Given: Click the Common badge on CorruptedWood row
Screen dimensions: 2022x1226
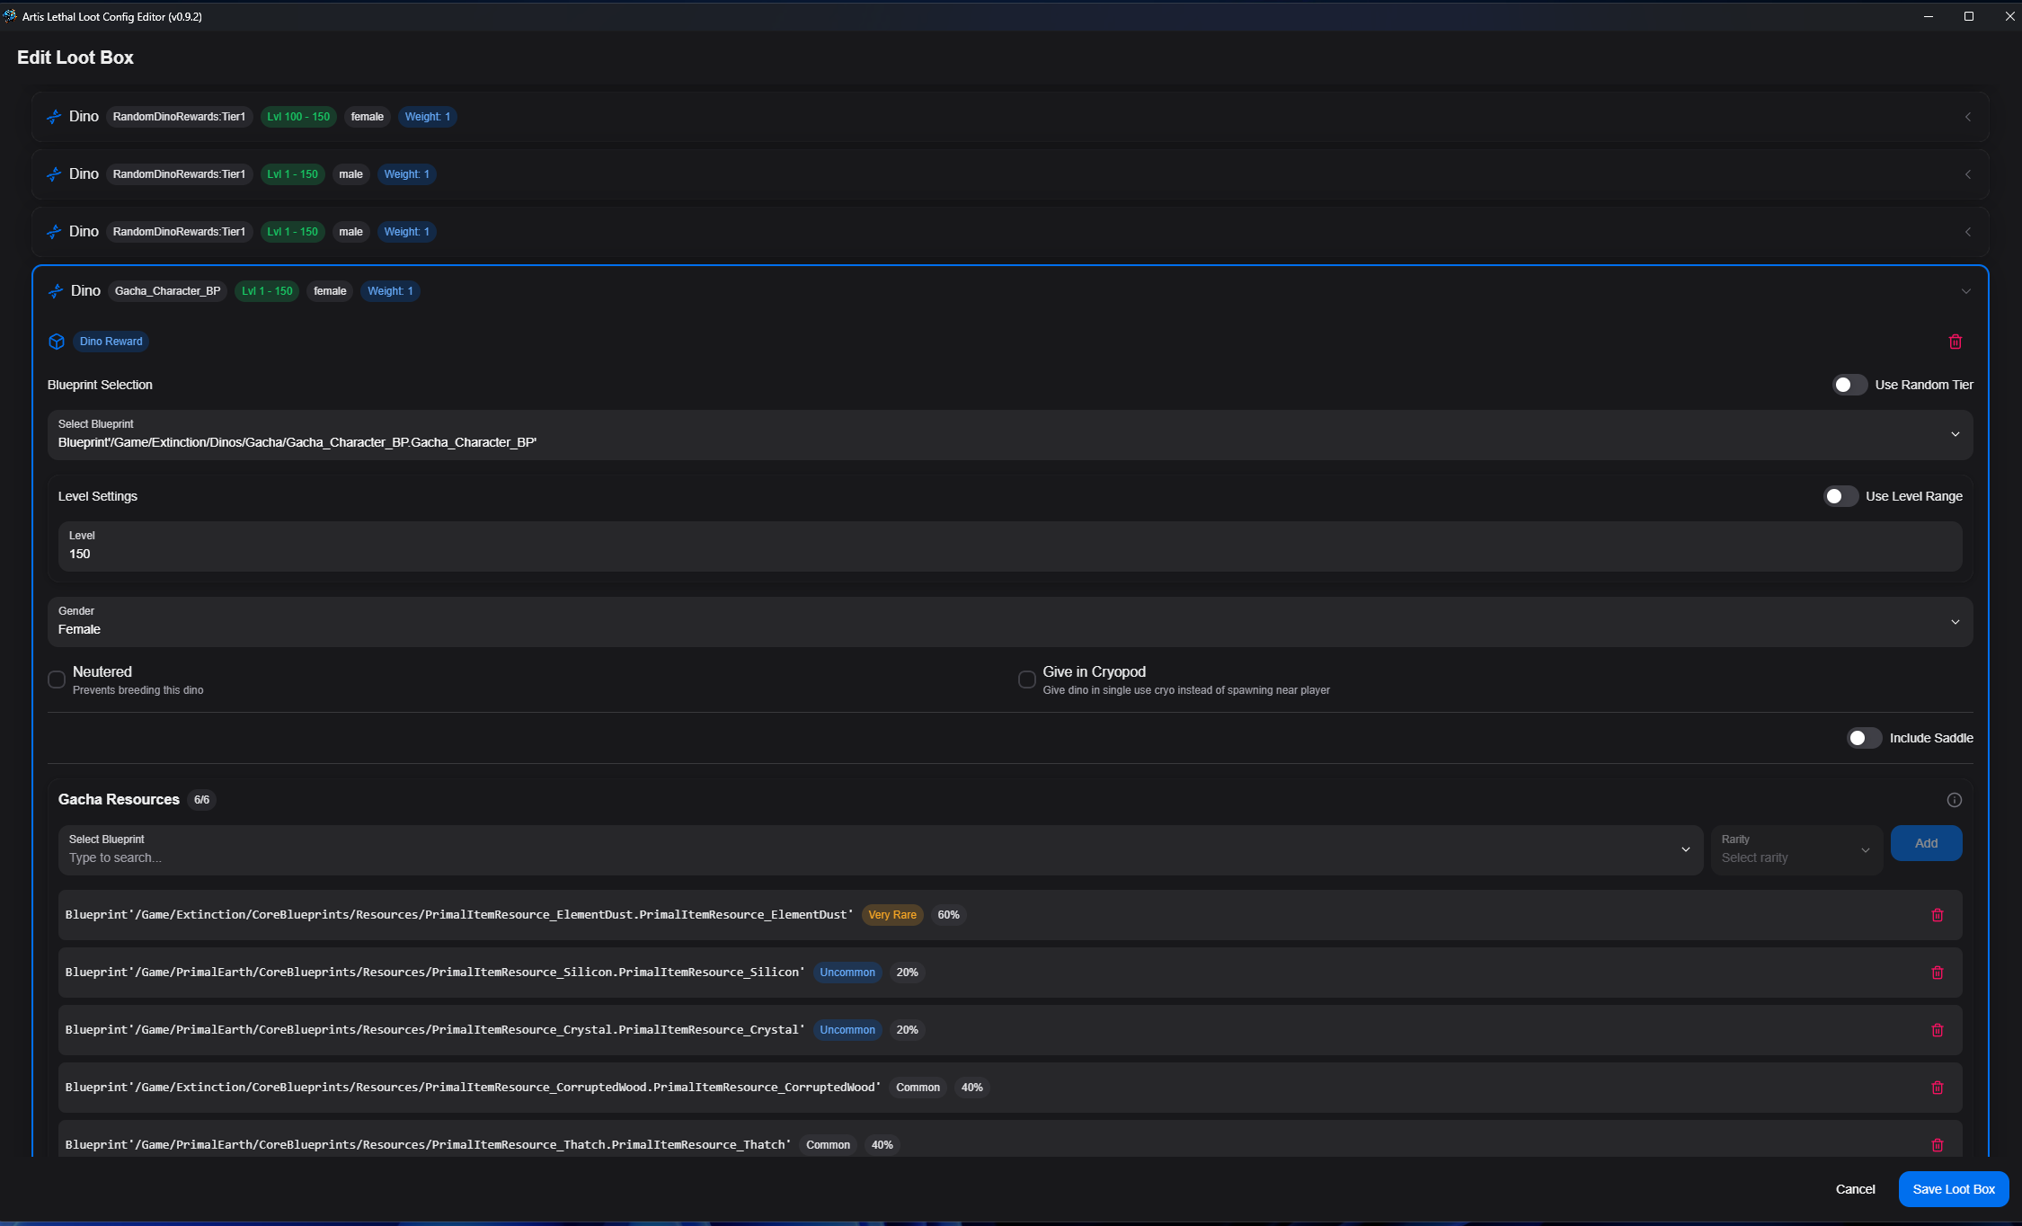Looking at the screenshot, I should coord(918,1088).
